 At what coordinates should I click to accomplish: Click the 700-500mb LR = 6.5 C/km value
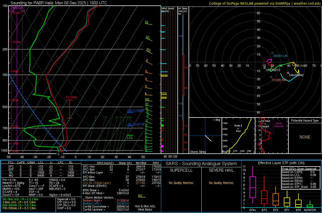pos(19,208)
